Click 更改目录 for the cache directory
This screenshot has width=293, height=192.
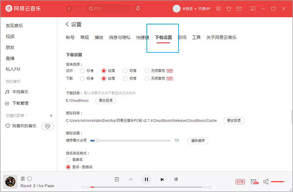(x=234, y=121)
